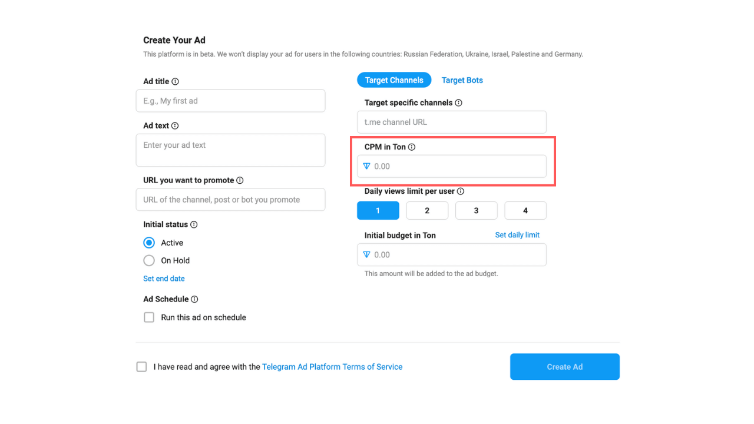Click the info icon next to Initial status
The width and height of the screenshot is (754, 424).
194,225
